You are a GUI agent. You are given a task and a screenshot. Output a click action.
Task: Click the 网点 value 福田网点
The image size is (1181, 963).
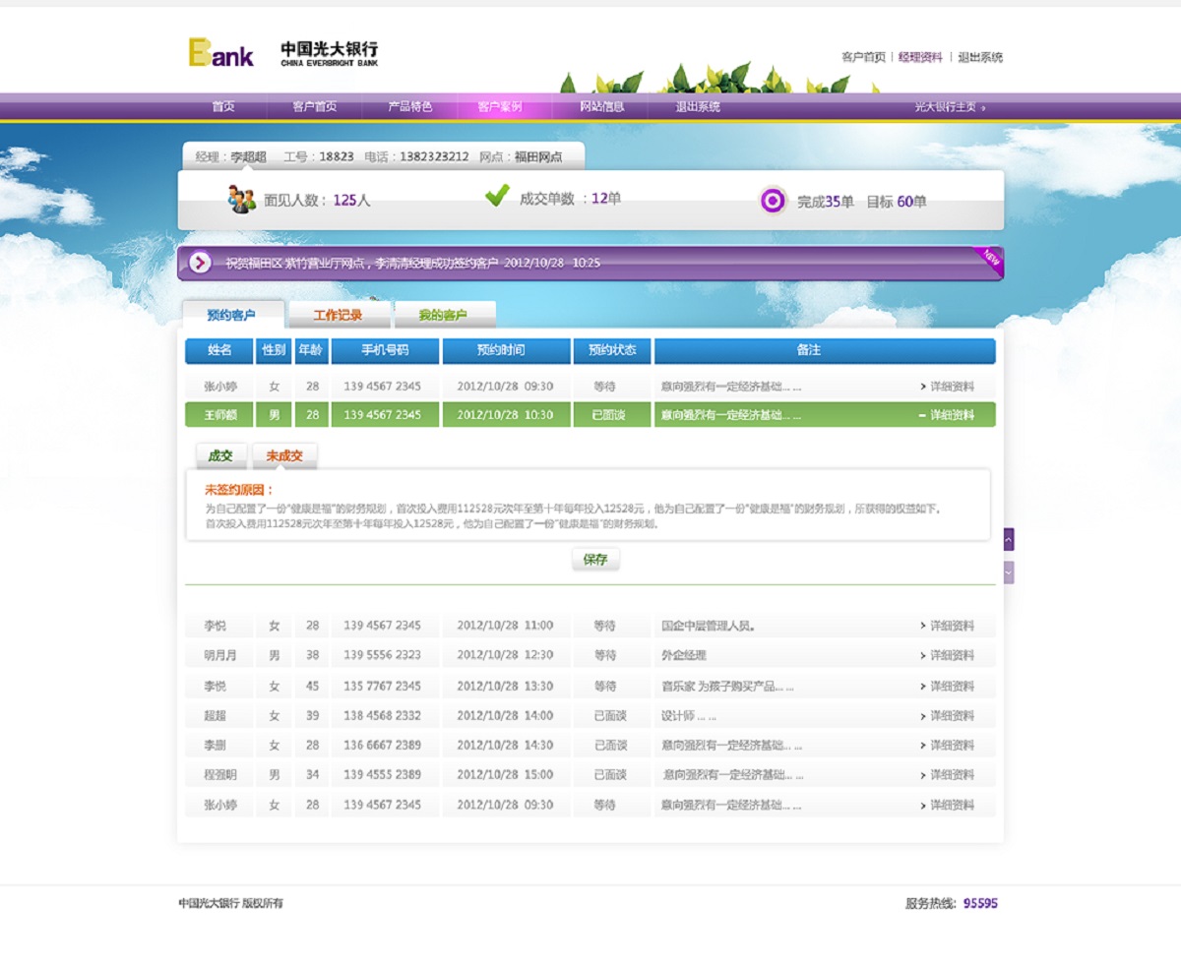[x=538, y=156]
